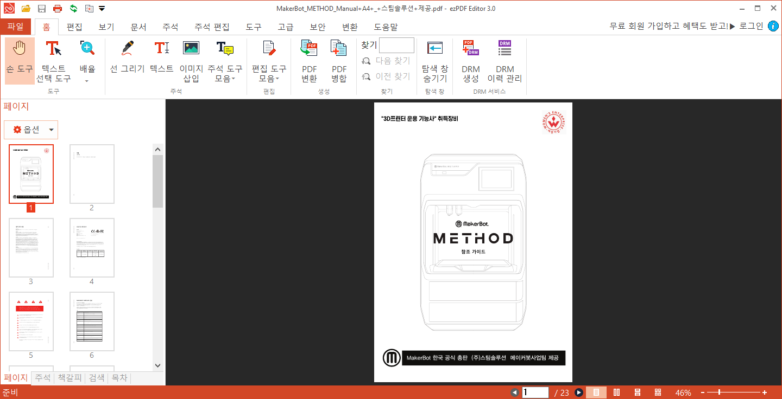Screen dimensions: 782x399
Task: Switch to the 검색 search panel tab
Action: [x=97, y=378]
